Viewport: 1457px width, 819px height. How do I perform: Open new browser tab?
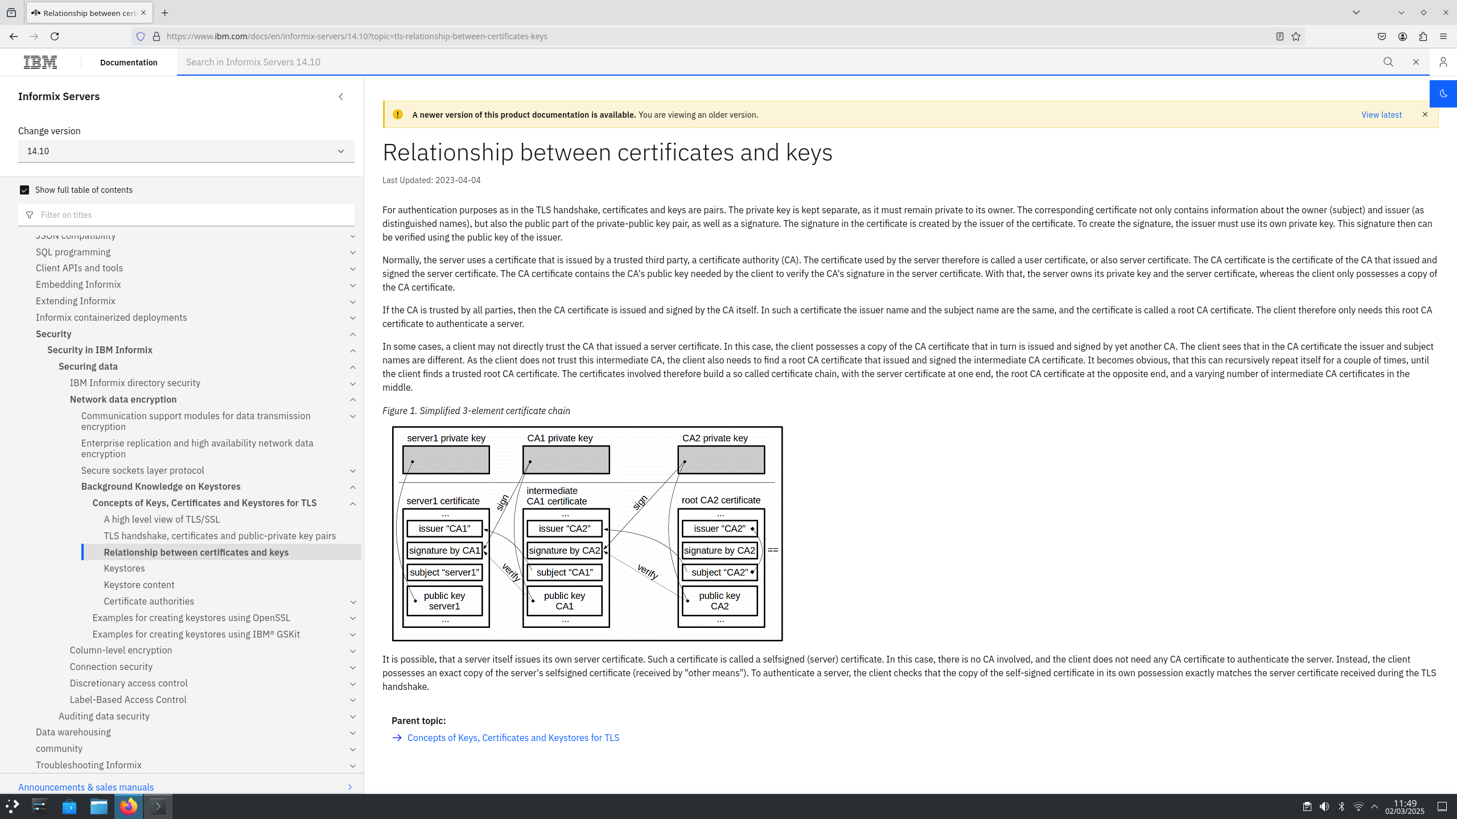click(x=164, y=13)
